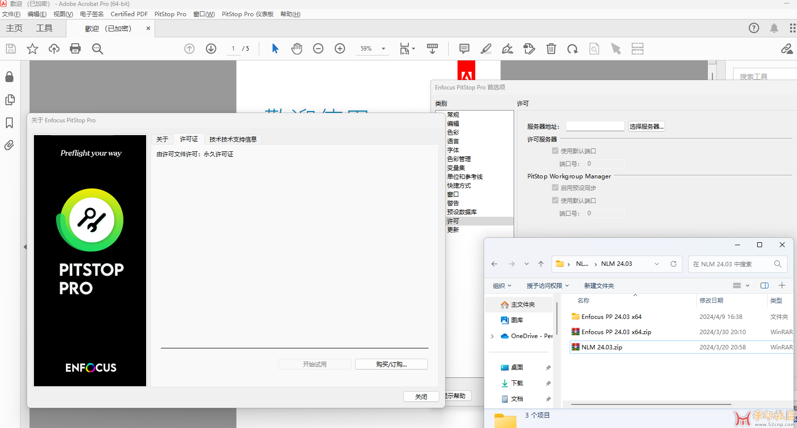The image size is (797, 428).
Task: Click the cloud upload icon
Action: (54, 49)
